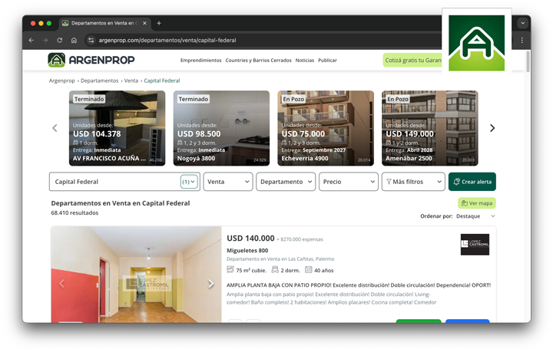
Task: Show previous photo of Migueletes 800 listing
Action: 61,284
